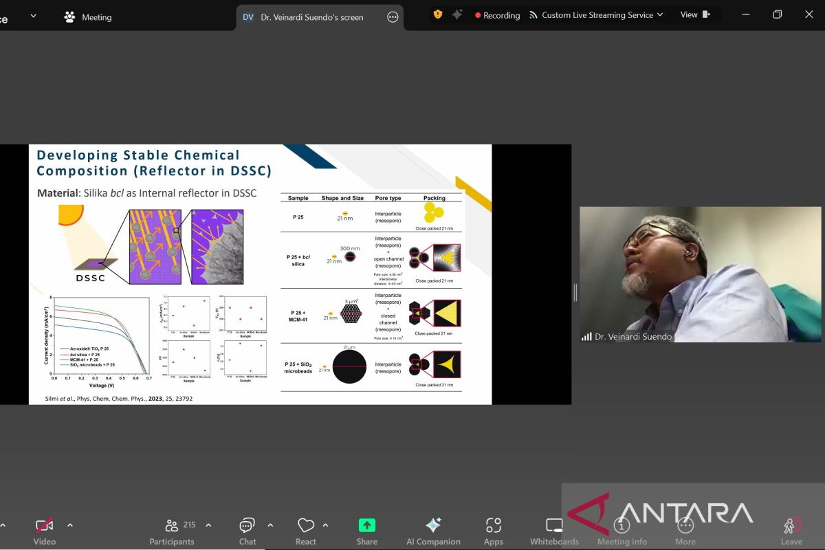The image size is (825, 550).
Task: Open the Apps panel
Action: tap(493, 531)
